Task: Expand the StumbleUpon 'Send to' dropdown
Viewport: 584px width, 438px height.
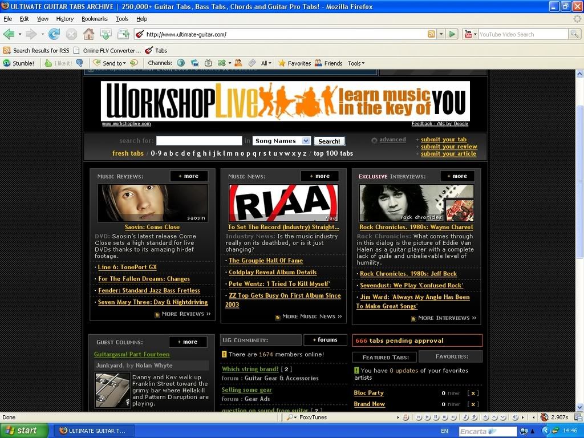Action: tap(110, 63)
